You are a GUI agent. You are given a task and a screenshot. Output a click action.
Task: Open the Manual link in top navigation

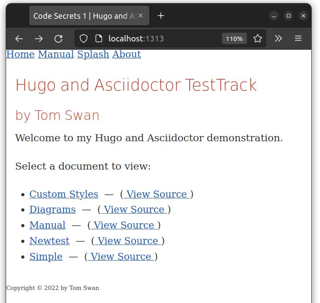pos(56,54)
